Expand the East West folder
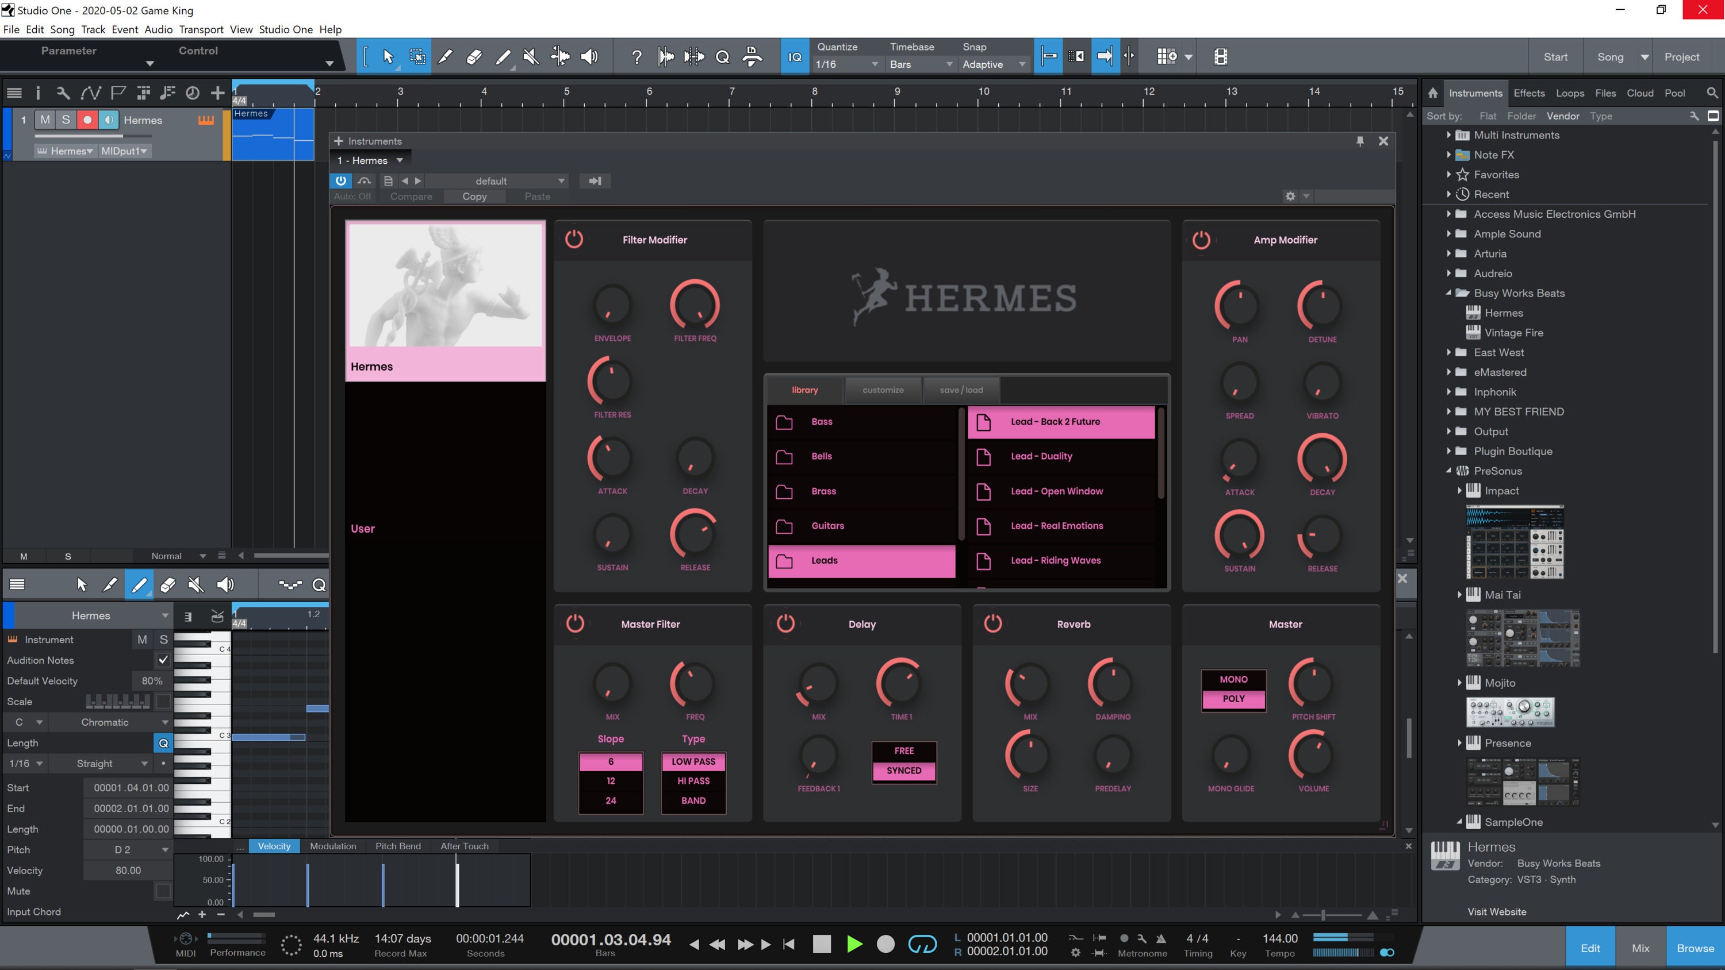 click(1448, 352)
